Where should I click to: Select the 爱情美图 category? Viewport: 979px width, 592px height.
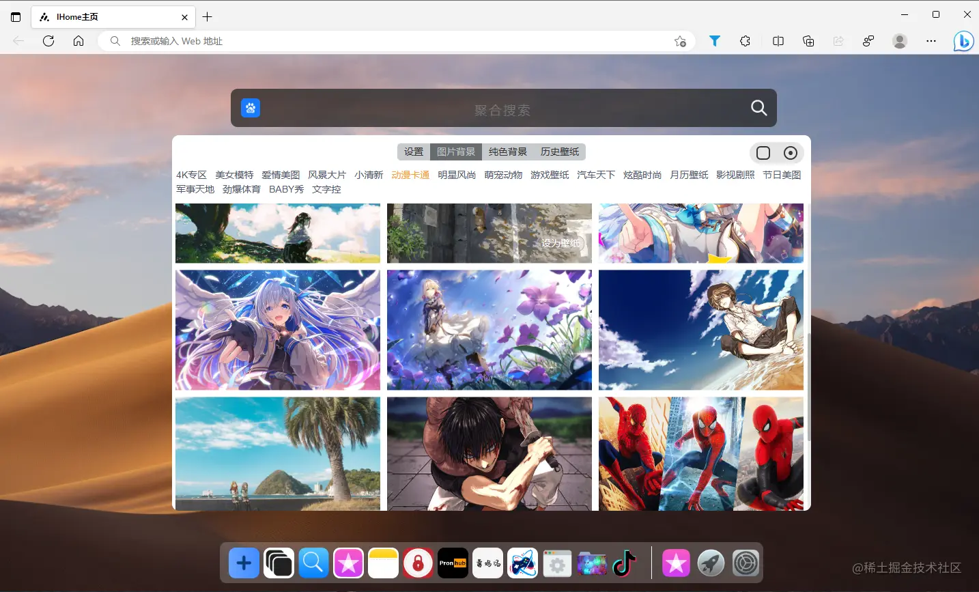[x=281, y=175]
